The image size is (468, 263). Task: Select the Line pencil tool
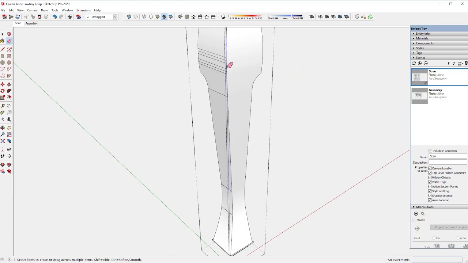pos(3,49)
